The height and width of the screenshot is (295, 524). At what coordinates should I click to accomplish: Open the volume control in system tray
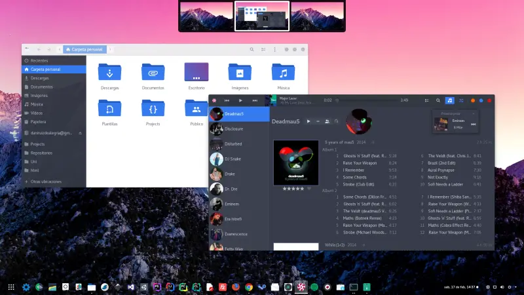[502, 287]
